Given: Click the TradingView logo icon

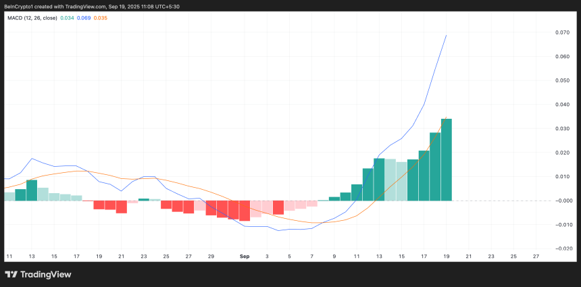Looking at the screenshot, I should click(x=11, y=274).
